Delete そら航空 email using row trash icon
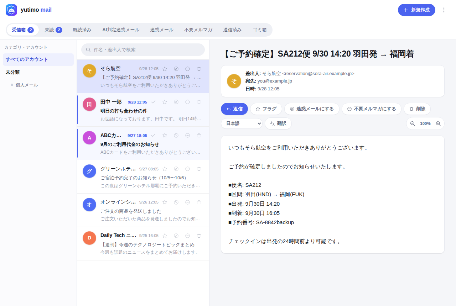456x306 pixels. point(199,69)
